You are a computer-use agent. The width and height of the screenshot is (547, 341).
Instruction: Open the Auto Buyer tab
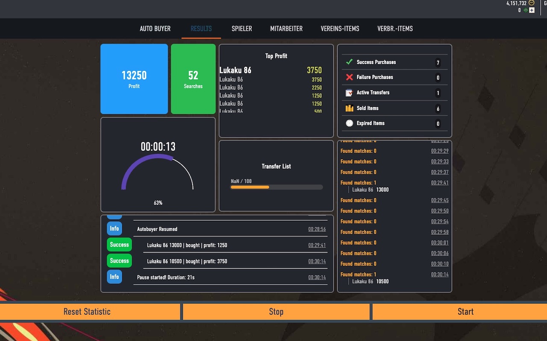(155, 29)
